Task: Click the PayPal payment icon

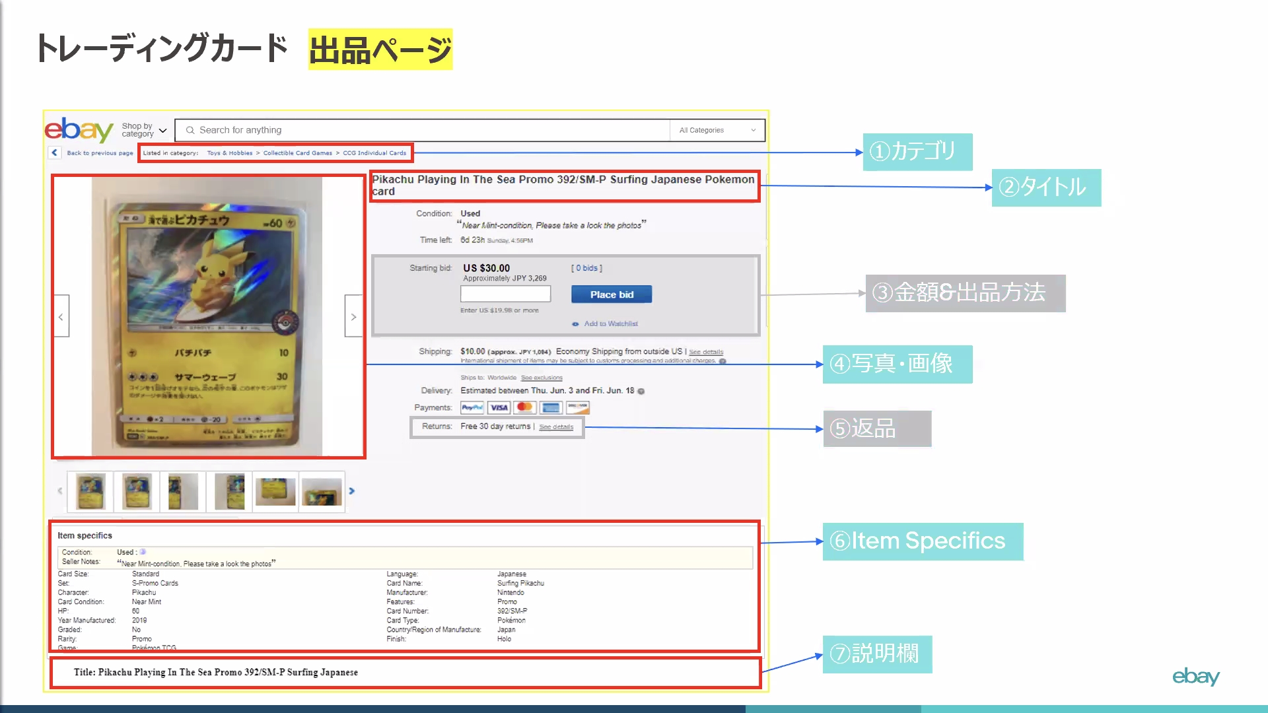Action: click(472, 408)
